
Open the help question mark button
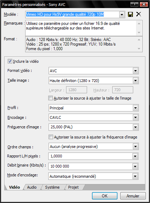tap(134, 5)
